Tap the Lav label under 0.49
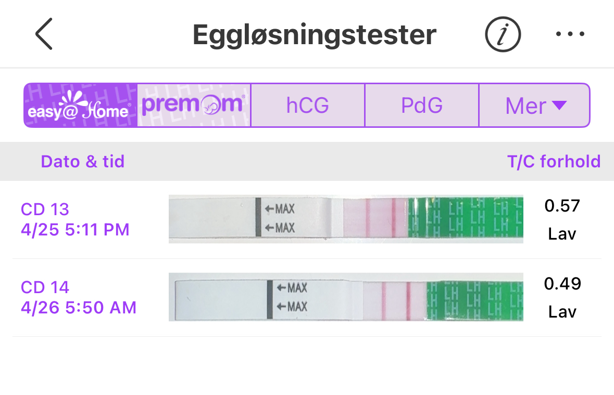This screenshot has width=614, height=395. click(x=562, y=312)
